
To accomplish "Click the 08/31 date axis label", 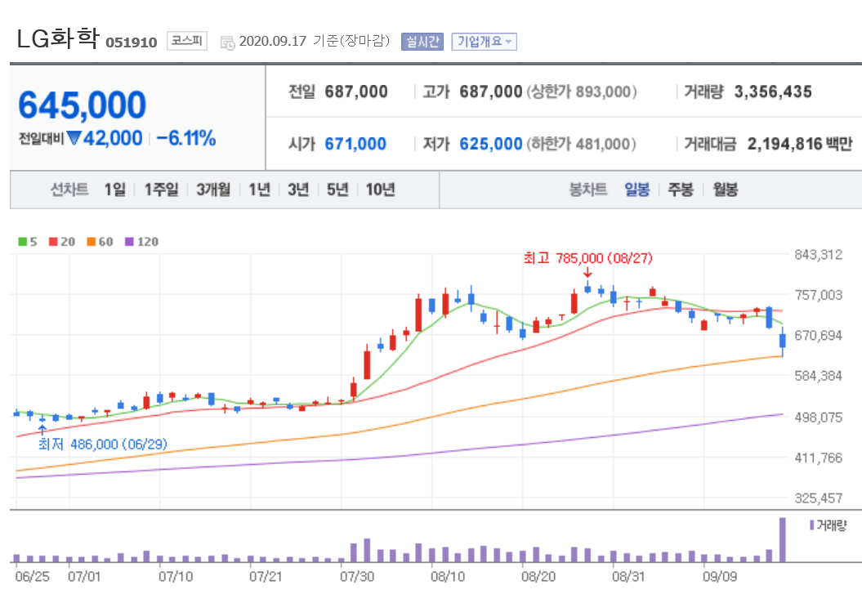I will tap(628, 577).
